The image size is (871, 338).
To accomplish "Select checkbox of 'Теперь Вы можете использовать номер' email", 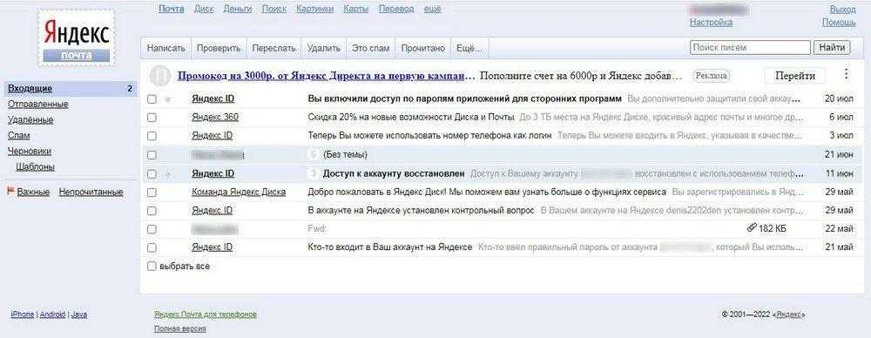I will pos(152,136).
